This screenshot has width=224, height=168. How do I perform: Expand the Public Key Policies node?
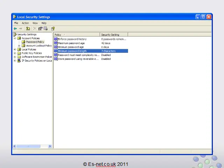pos(15,53)
